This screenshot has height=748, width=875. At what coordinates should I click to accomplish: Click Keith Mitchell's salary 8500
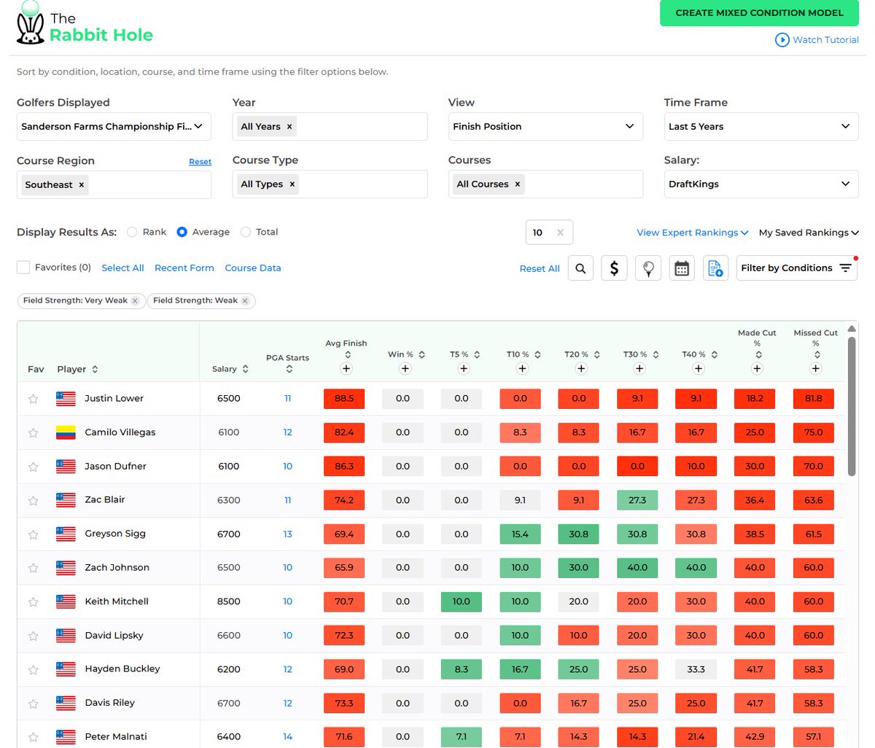pyautogui.click(x=229, y=602)
